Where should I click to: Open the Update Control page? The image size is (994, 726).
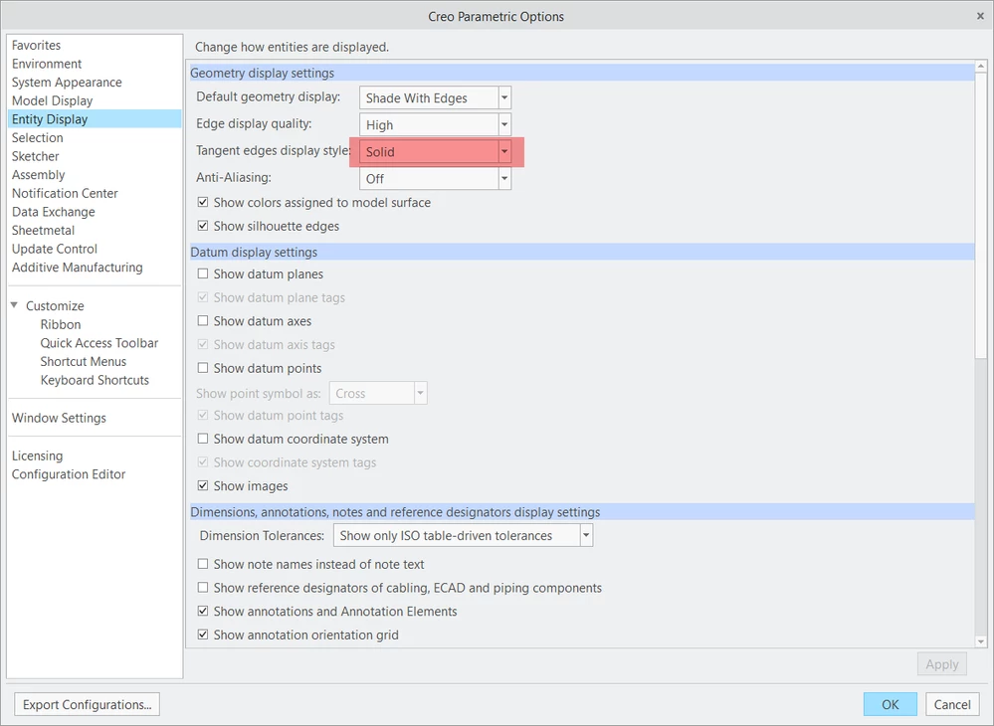click(55, 249)
